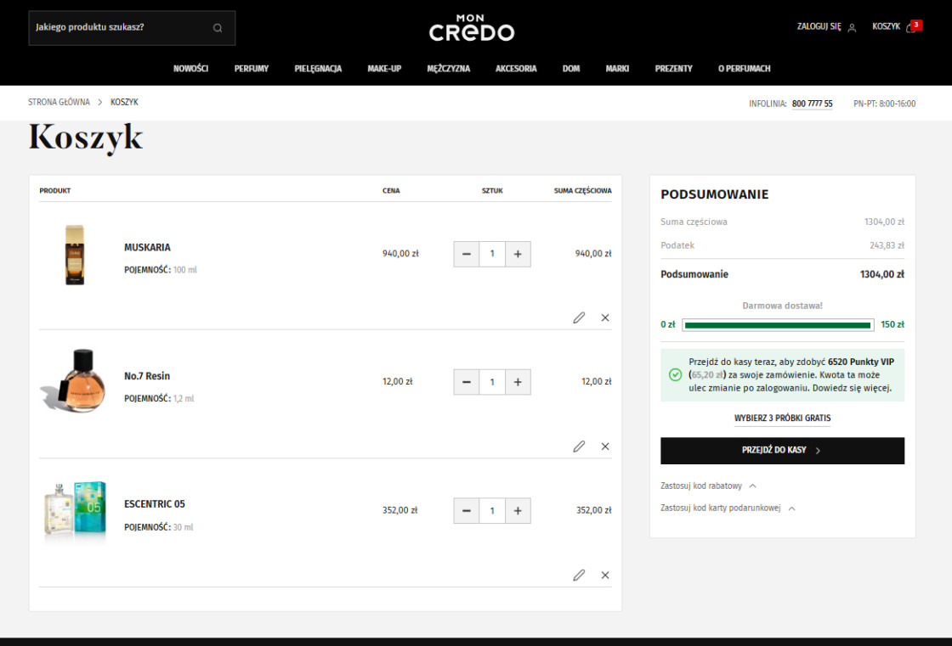Open the PERFUMY menu item

252,69
